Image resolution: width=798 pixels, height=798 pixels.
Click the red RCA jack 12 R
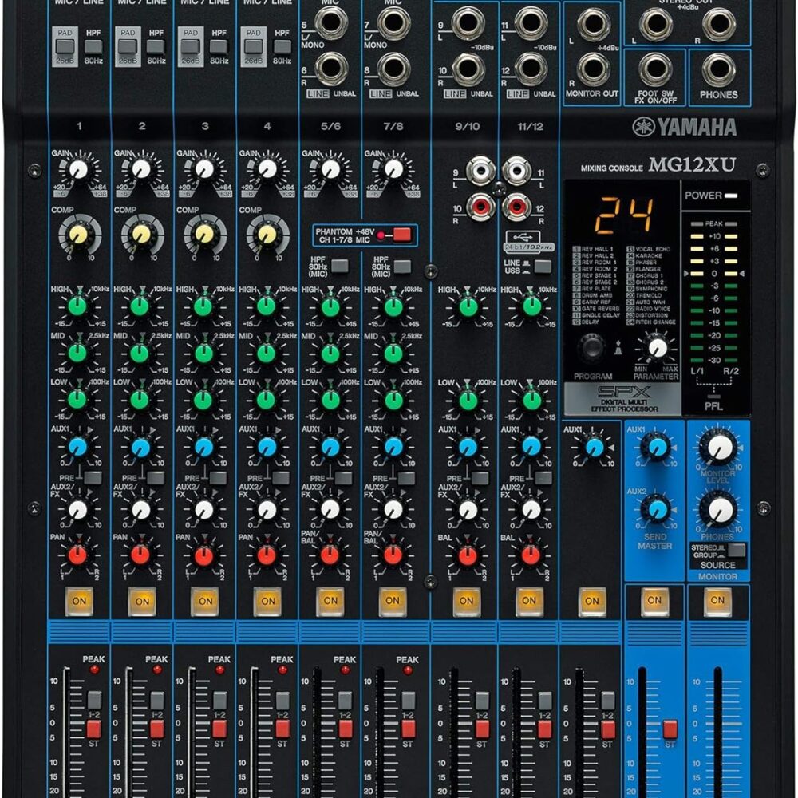point(516,207)
